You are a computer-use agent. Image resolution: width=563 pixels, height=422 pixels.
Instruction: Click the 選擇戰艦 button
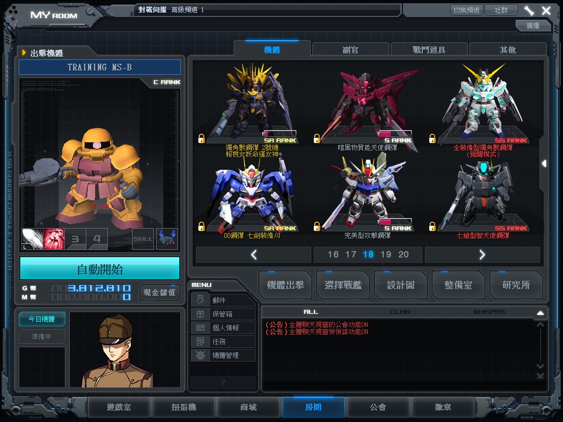click(x=343, y=285)
